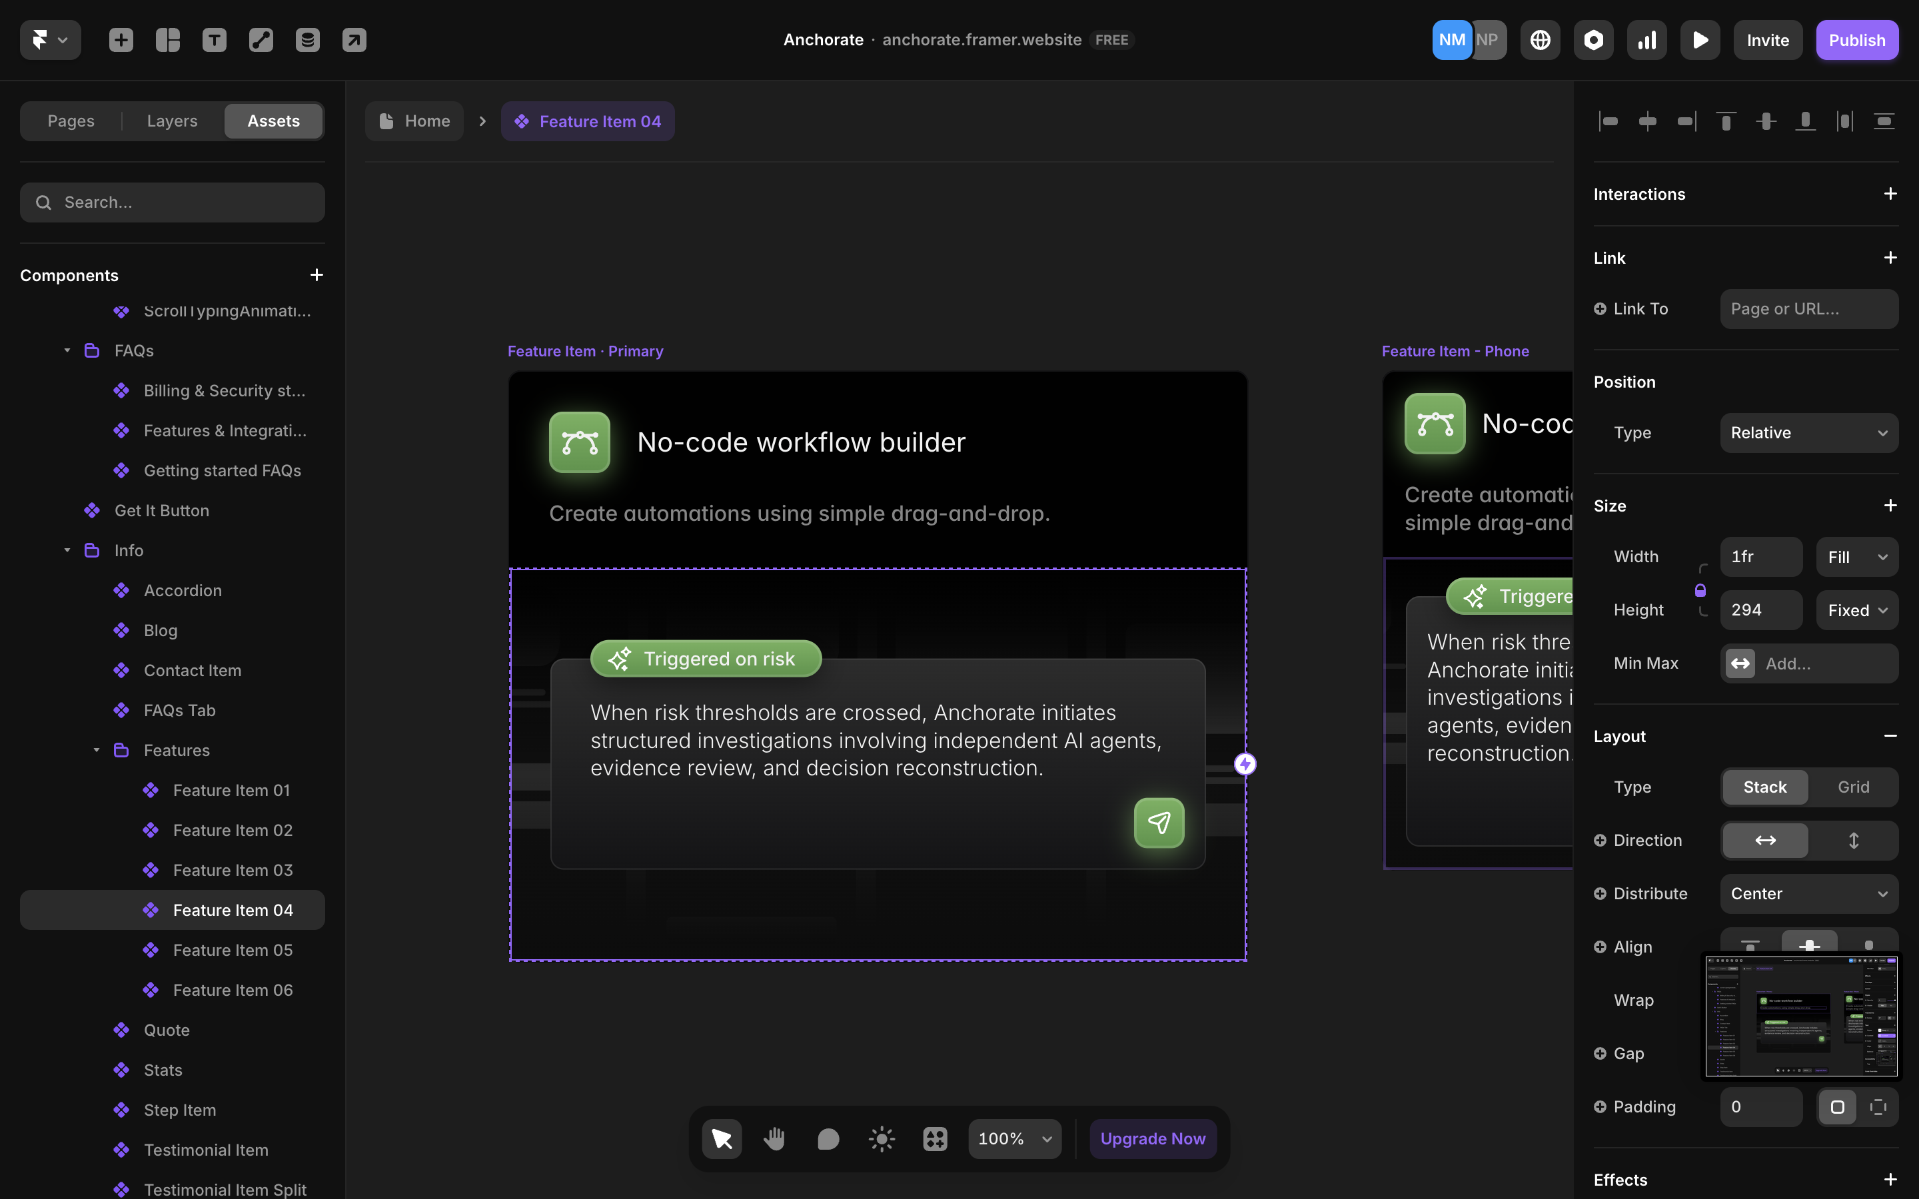Image resolution: width=1919 pixels, height=1199 pixels.
Task: Open the CMS database panel
Action: [308, 40]
